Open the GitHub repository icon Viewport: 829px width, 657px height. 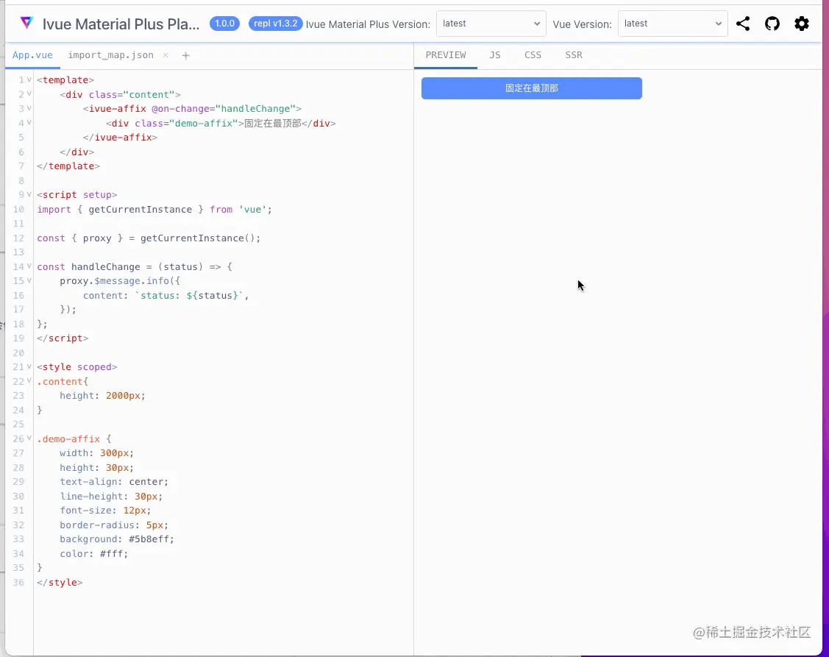[x=772, y=24]
